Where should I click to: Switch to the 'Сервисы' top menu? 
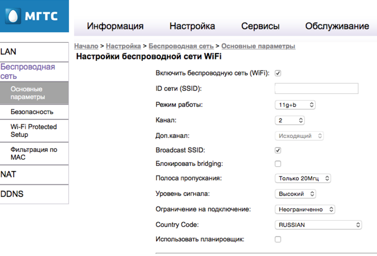click(x=260, y=26)
